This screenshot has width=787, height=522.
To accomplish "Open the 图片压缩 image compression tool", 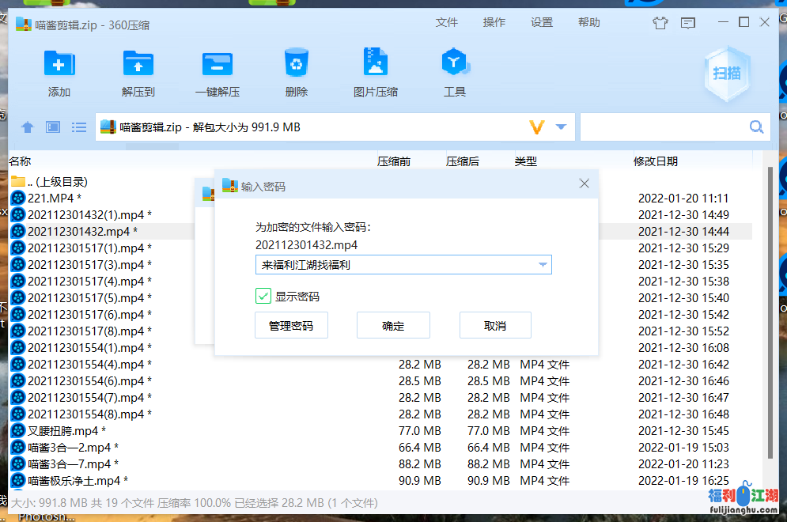I will point(376,63).
